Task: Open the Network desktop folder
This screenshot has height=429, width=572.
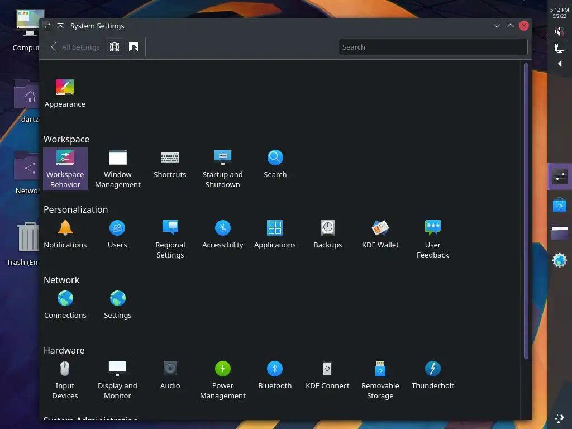Action: tap(27, 173)
